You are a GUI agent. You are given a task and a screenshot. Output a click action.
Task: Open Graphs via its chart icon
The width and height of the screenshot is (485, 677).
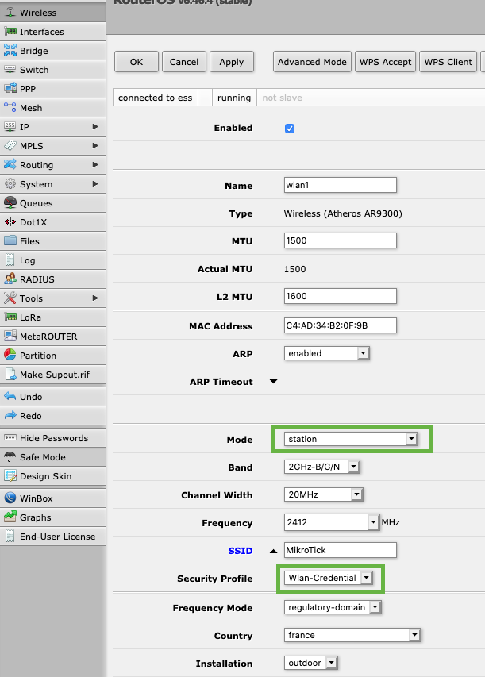[10, 517]
